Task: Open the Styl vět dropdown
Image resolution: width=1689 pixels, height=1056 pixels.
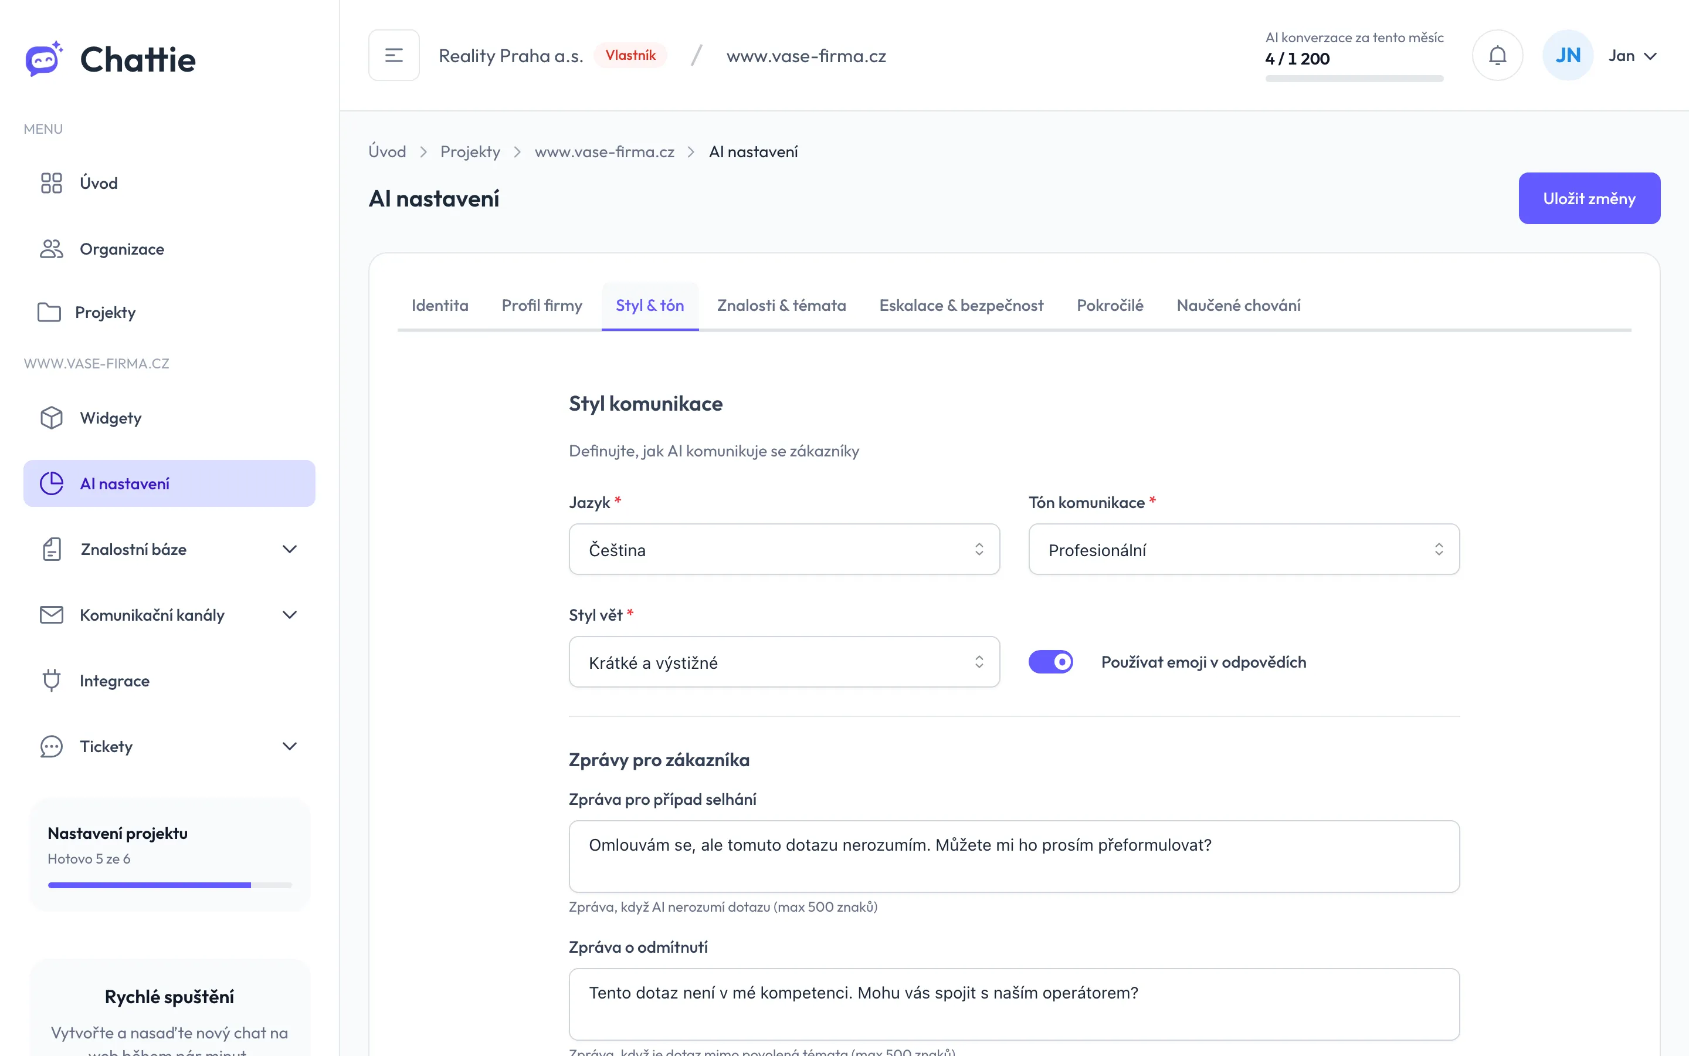Action: [x=784, y=662]
